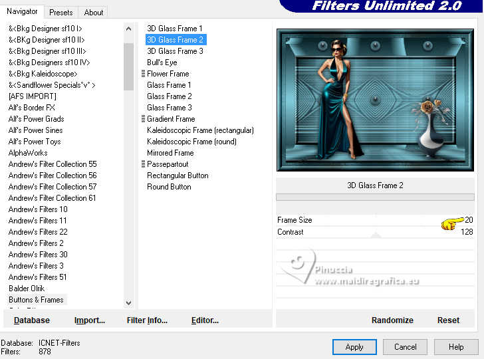The image size is (484, 359).
Task: Click the category list scrollbar thumb
Action: point(129,66)
